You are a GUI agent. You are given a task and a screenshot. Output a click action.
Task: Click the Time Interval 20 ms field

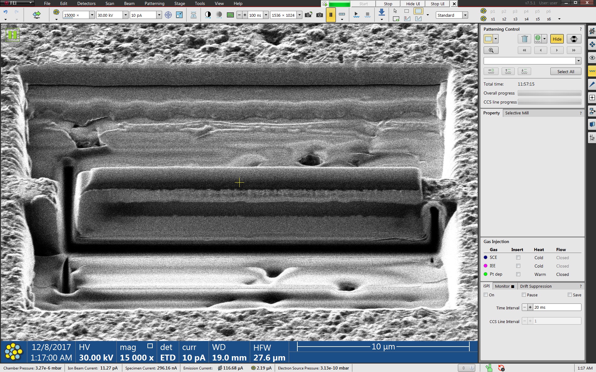click(x=557, y=307)
